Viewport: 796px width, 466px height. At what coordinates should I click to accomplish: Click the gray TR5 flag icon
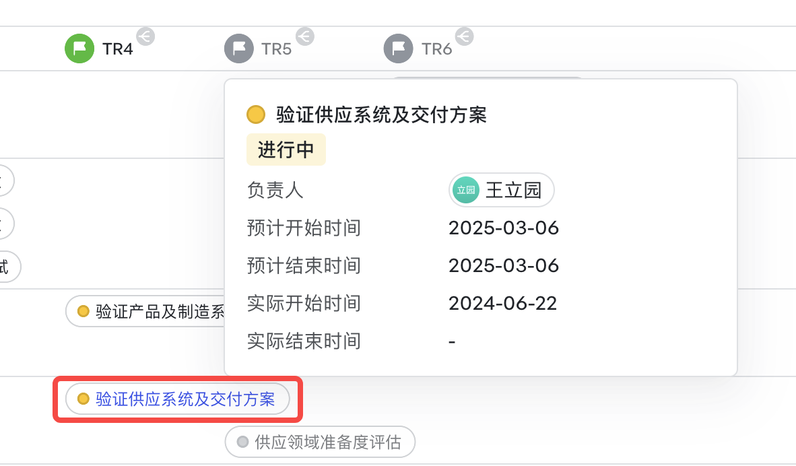[238, 48]
